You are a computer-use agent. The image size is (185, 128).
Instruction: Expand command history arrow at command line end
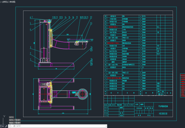coord(106,126)
